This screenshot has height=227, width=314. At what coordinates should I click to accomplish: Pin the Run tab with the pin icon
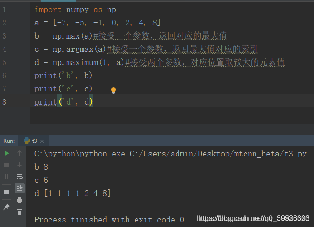pyautogui.click(x=6, y=207)
